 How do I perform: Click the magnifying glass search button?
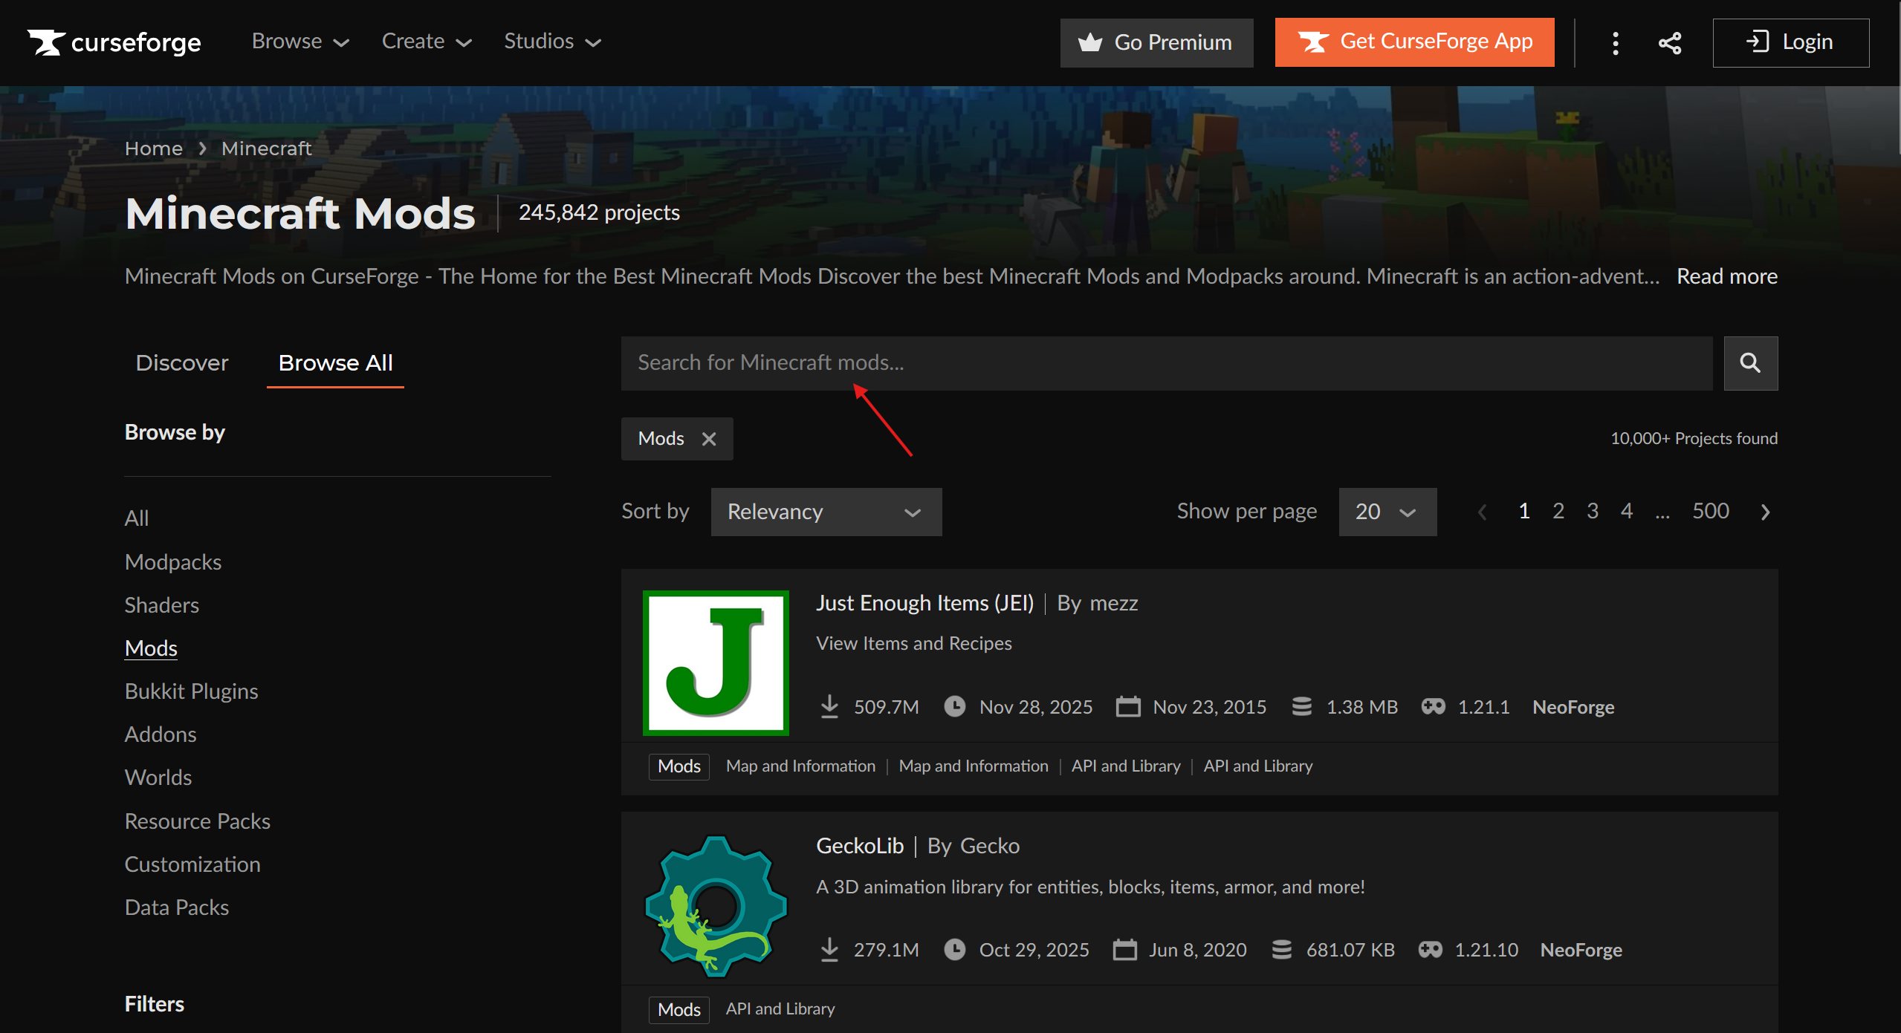click(1750, 363)
